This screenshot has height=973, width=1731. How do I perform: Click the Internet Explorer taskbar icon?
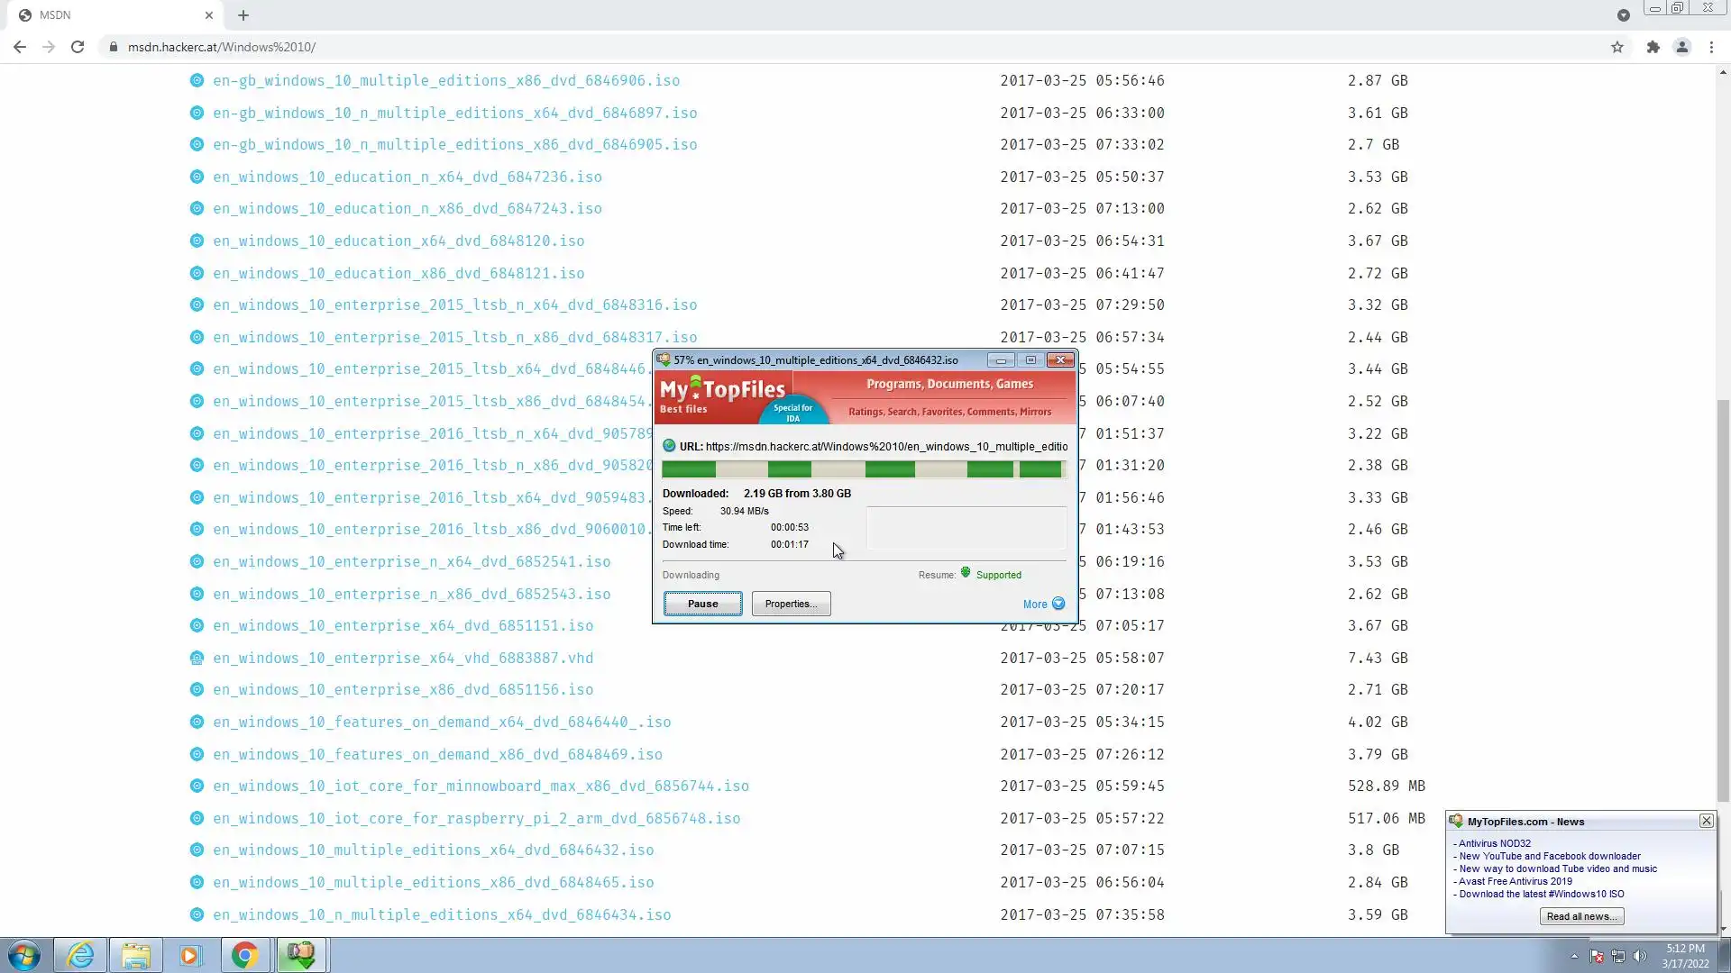81,955
